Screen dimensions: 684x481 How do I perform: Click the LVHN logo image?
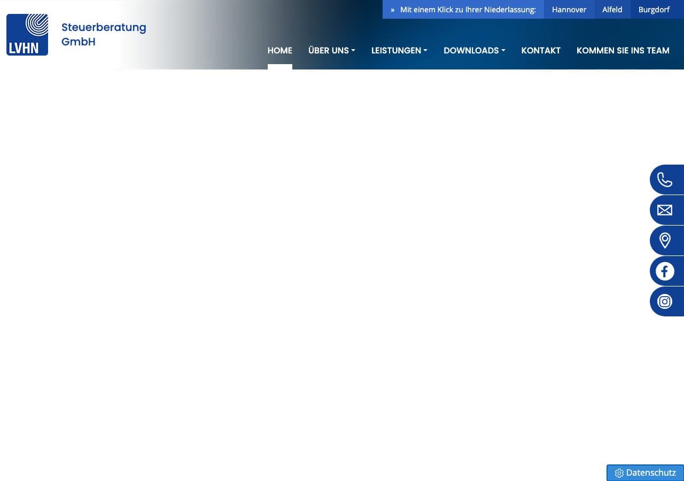point(27,35)
